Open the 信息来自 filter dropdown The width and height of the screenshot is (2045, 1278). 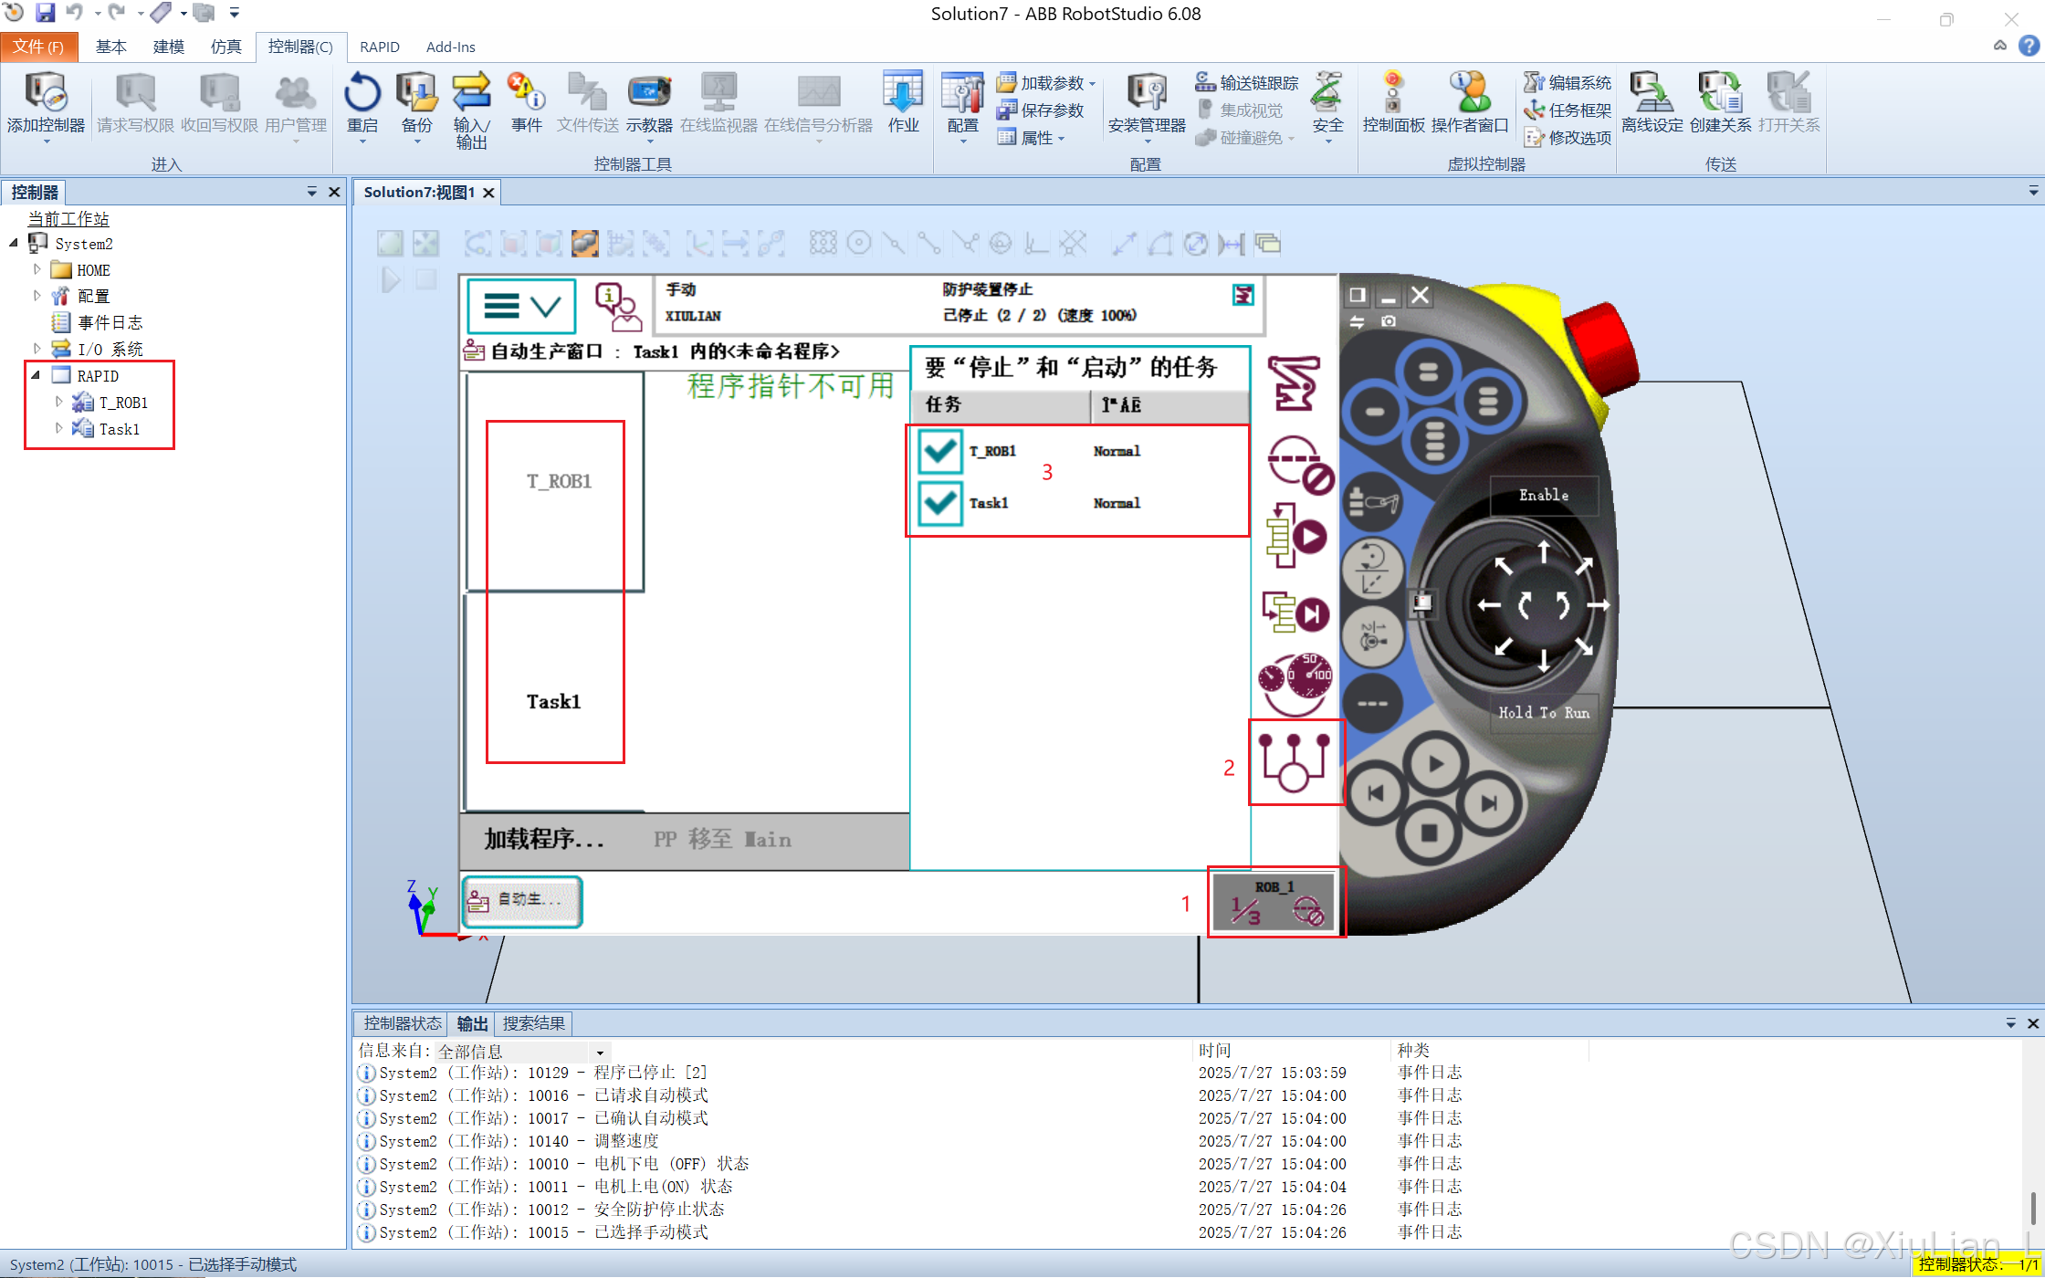click(600, 1053)
